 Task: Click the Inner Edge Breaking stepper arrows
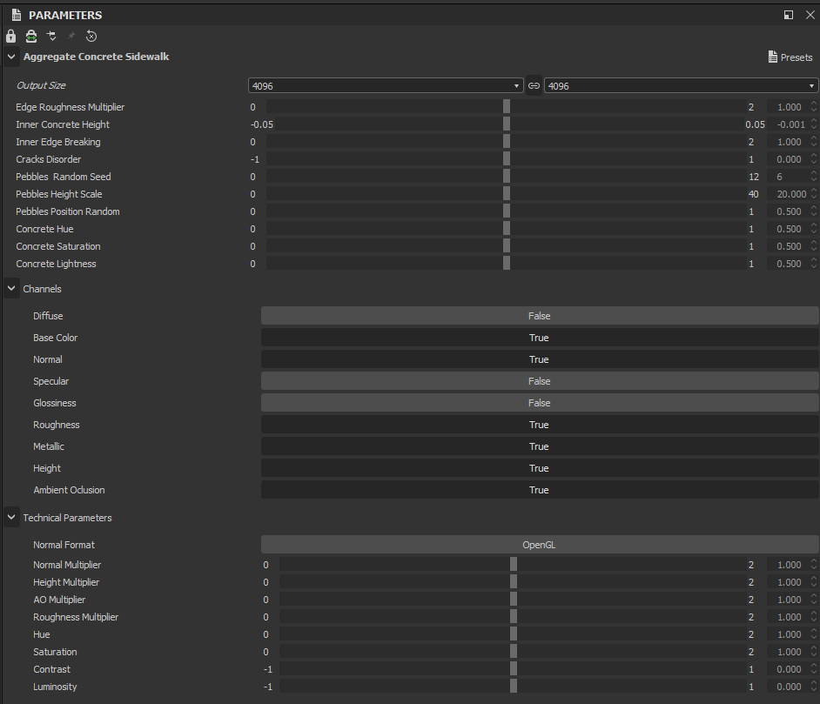[x=814, y=142]
